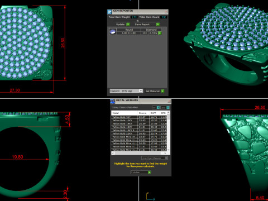Click metal list scroll-right arrow
The width and height of the screenshot is (268, 201).
[165, 153]
